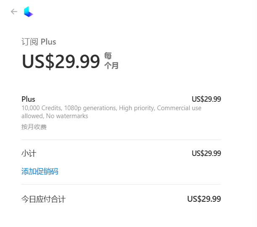
Task: Click the total due today US$29.99 amount
Action: 204,199
